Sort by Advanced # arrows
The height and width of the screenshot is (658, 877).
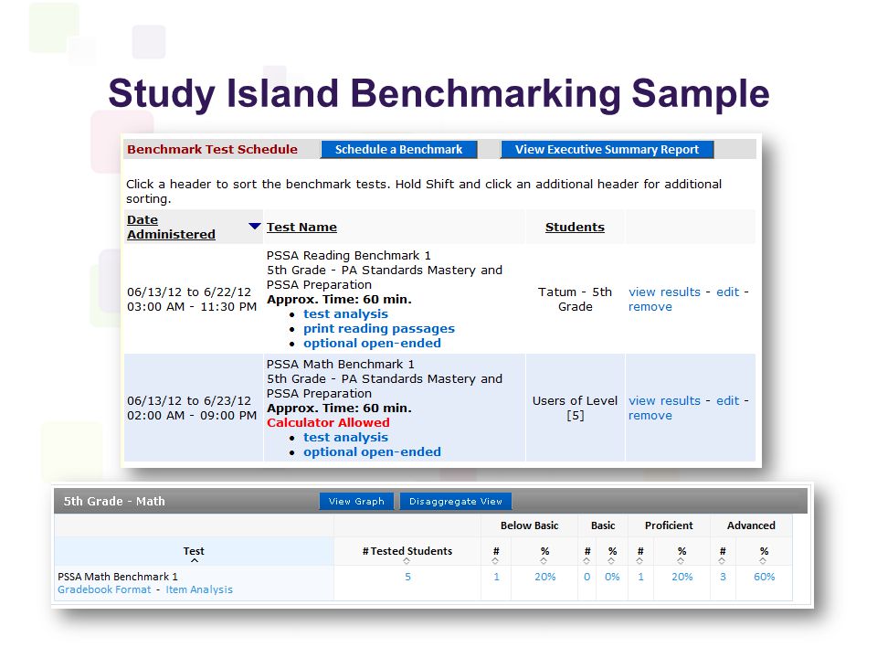[722, 560]
